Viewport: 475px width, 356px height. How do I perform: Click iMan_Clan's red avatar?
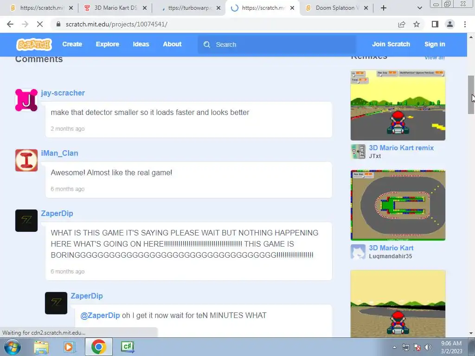pos(26,160)
